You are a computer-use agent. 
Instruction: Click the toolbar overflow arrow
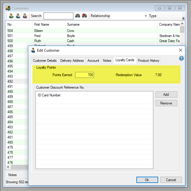point(183,18)
